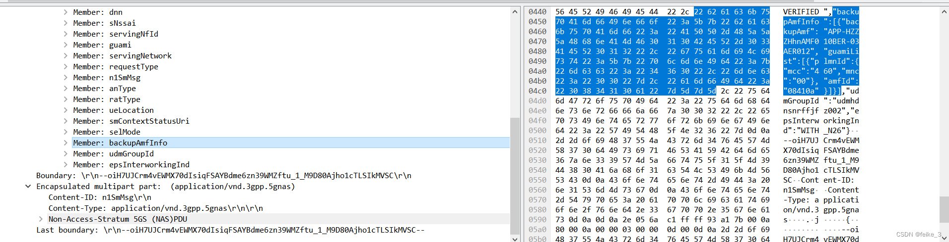Image resolution: width=949 pixels, height=242 pixels.
Task: Click ASCII text "VERIFIED" in bytes pane
Action: [801, 11]
